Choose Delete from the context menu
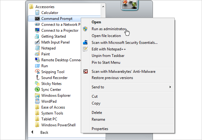The height and width of the screenshot is (140, 202). click(x=97, y=113)
